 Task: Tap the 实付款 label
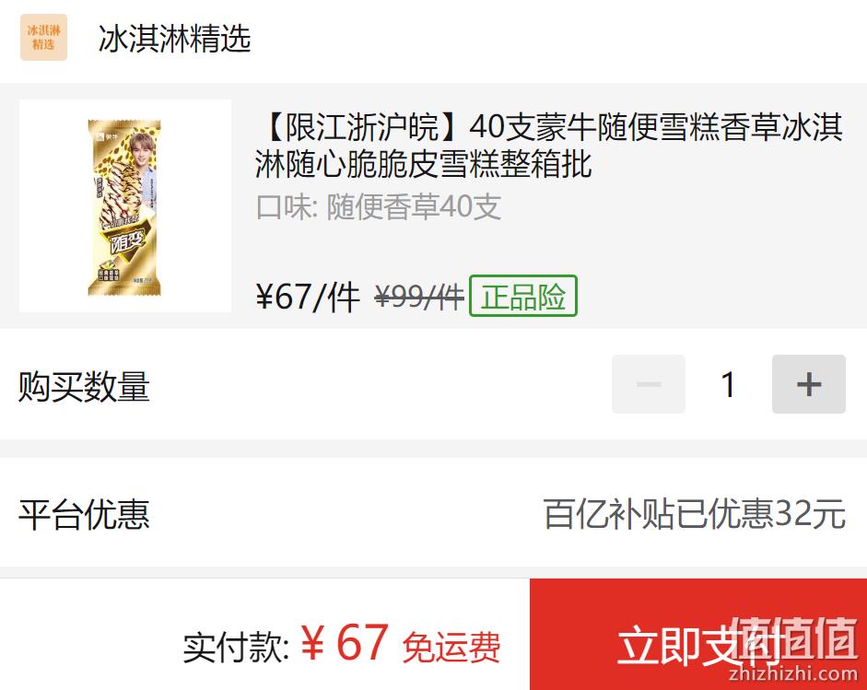[236, 648]
